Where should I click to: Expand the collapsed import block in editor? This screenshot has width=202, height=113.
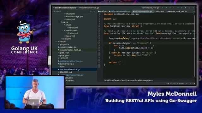pyautogui.click(x=115, y=19)
